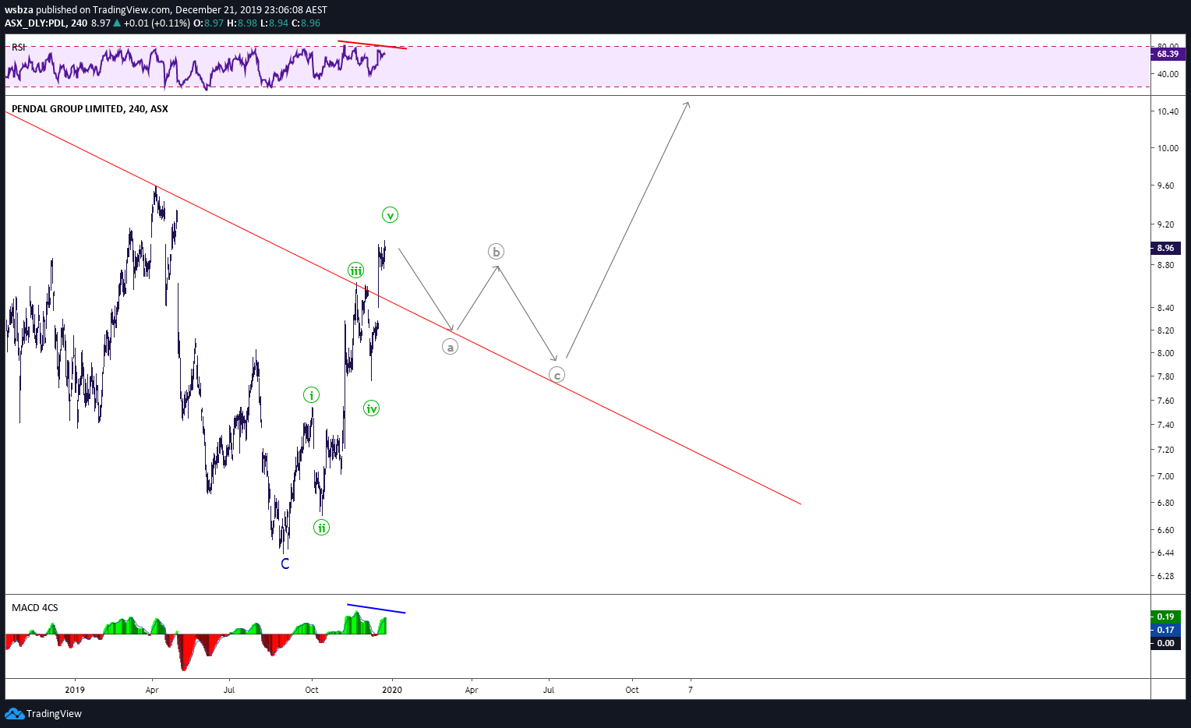Click the 9.60 price axis label
This screenshot has width=1191, height=728.
pos(1166,186)
